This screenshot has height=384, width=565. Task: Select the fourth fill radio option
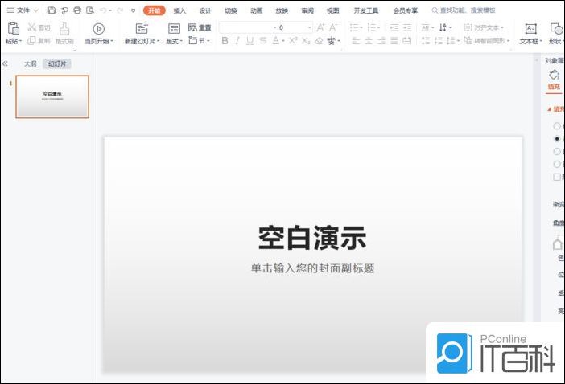557,164
